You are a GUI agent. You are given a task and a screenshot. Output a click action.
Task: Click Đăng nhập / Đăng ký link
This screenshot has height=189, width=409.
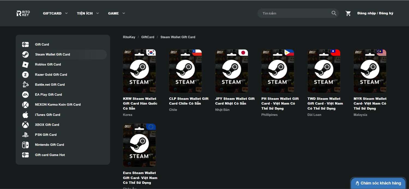[x=375, y=13]
